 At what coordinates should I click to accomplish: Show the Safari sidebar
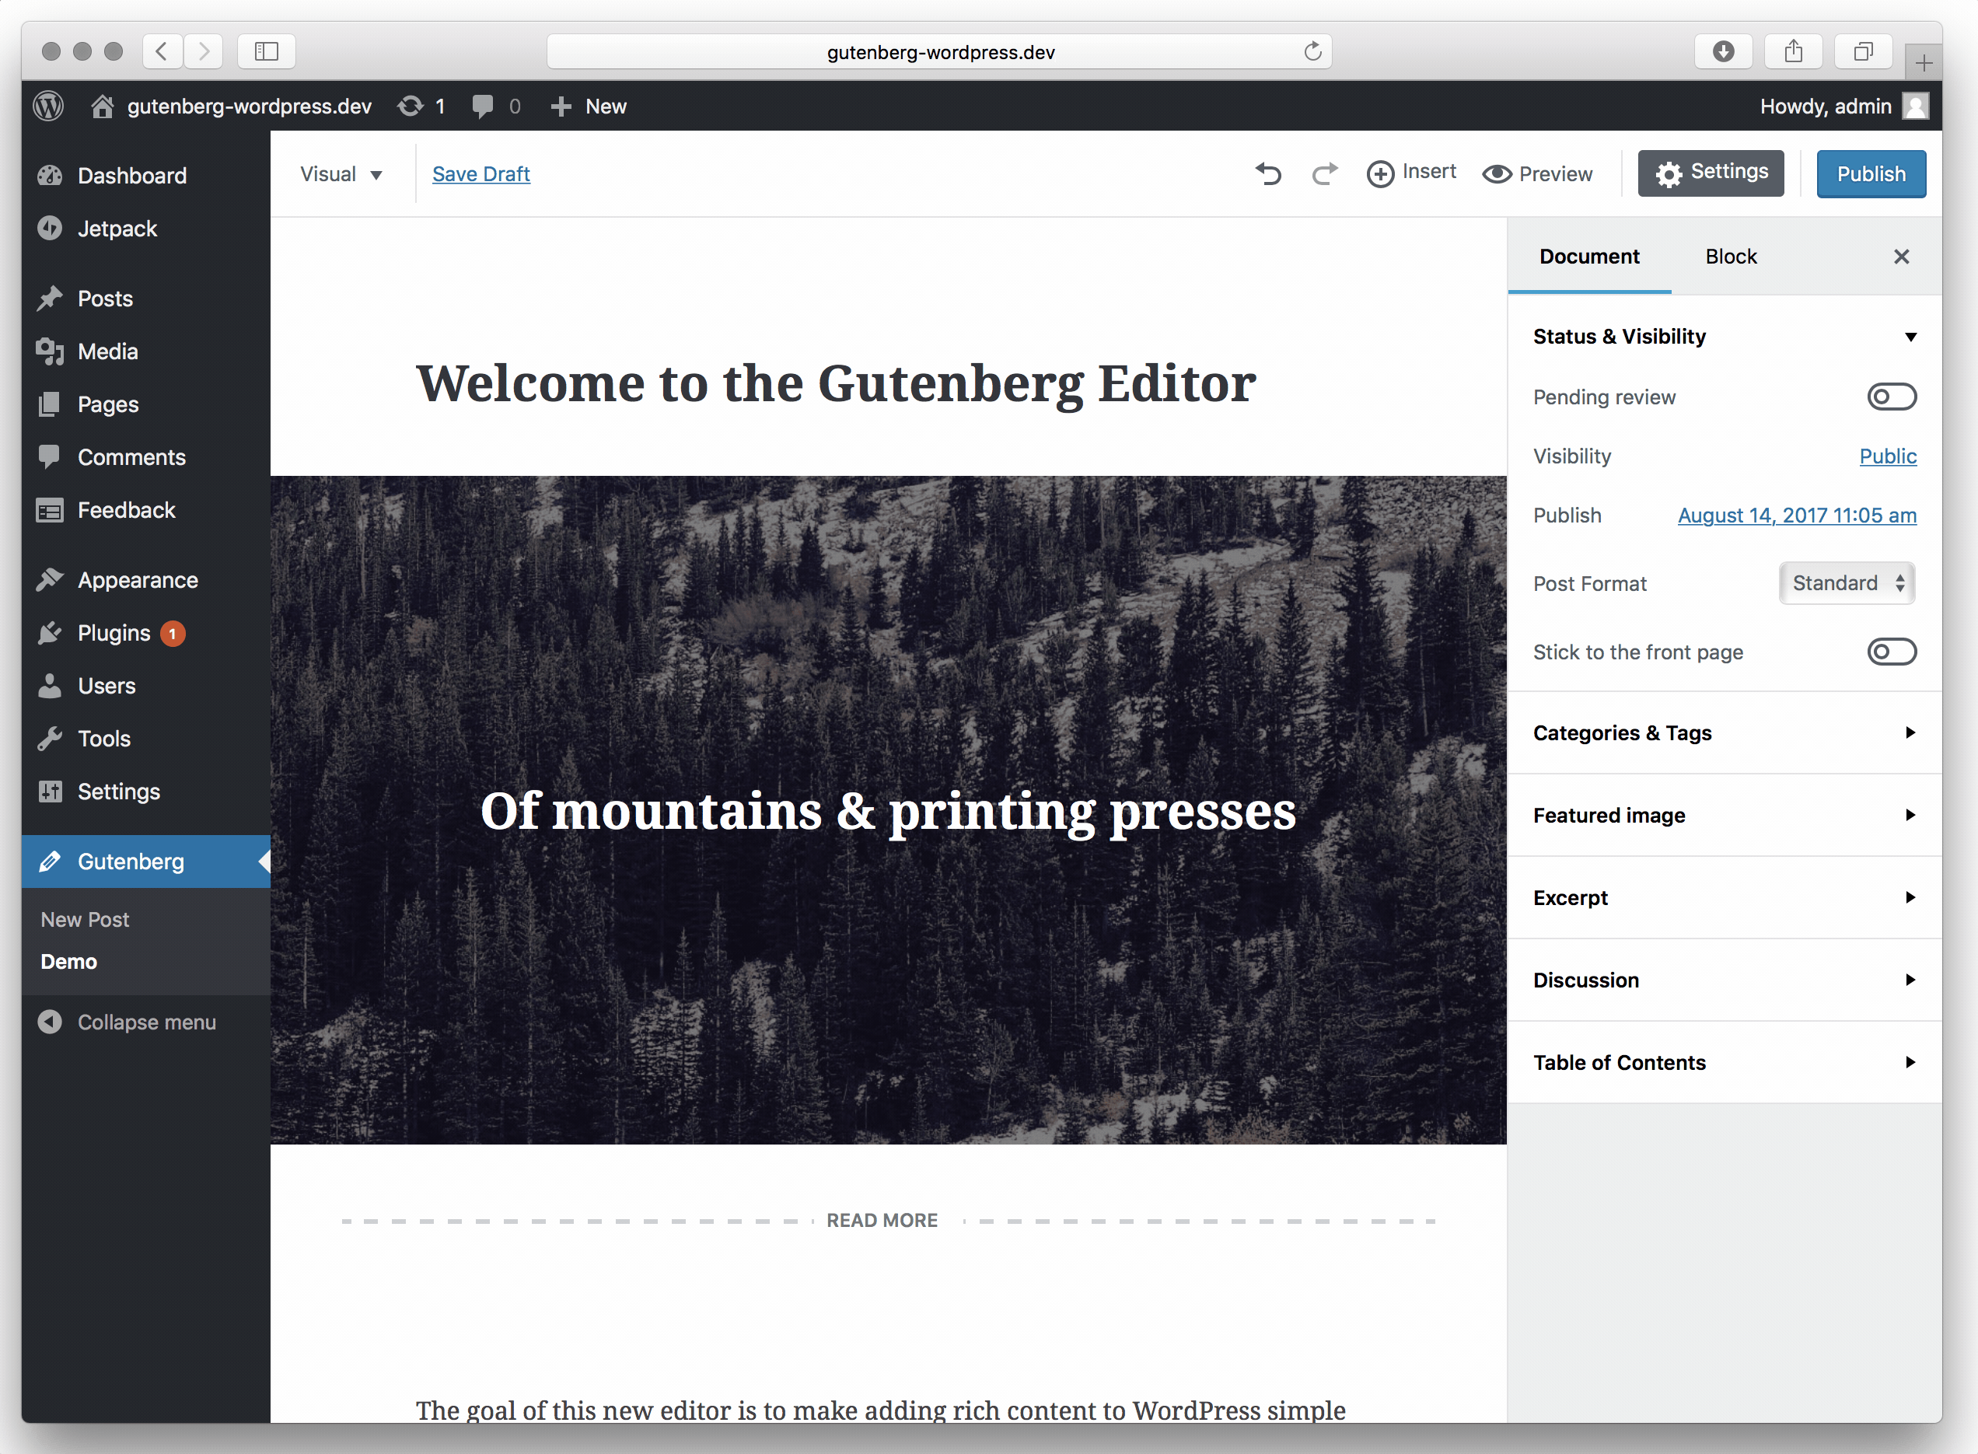[266, 51]
